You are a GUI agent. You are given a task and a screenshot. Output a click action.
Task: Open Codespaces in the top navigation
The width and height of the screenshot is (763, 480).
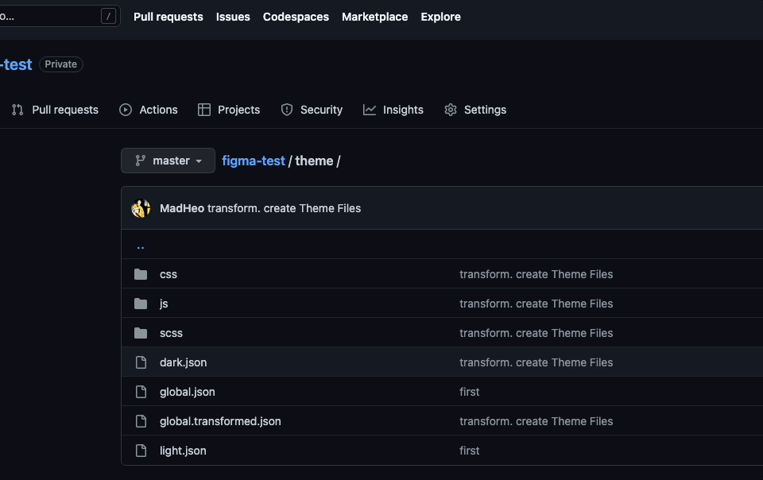(x=296, y=17)
